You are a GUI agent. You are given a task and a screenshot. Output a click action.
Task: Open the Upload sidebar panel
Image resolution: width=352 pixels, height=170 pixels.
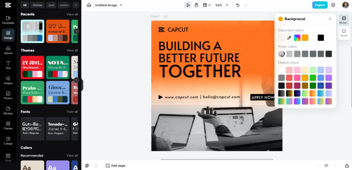(8, 50)
